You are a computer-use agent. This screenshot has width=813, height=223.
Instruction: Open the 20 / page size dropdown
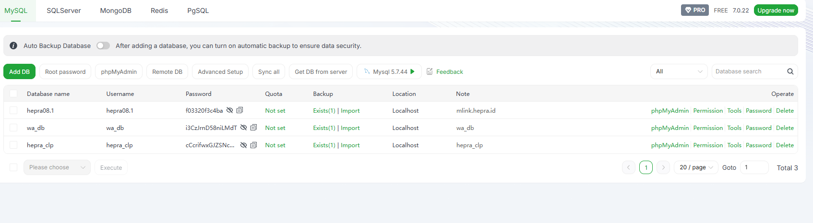(696, 167)
